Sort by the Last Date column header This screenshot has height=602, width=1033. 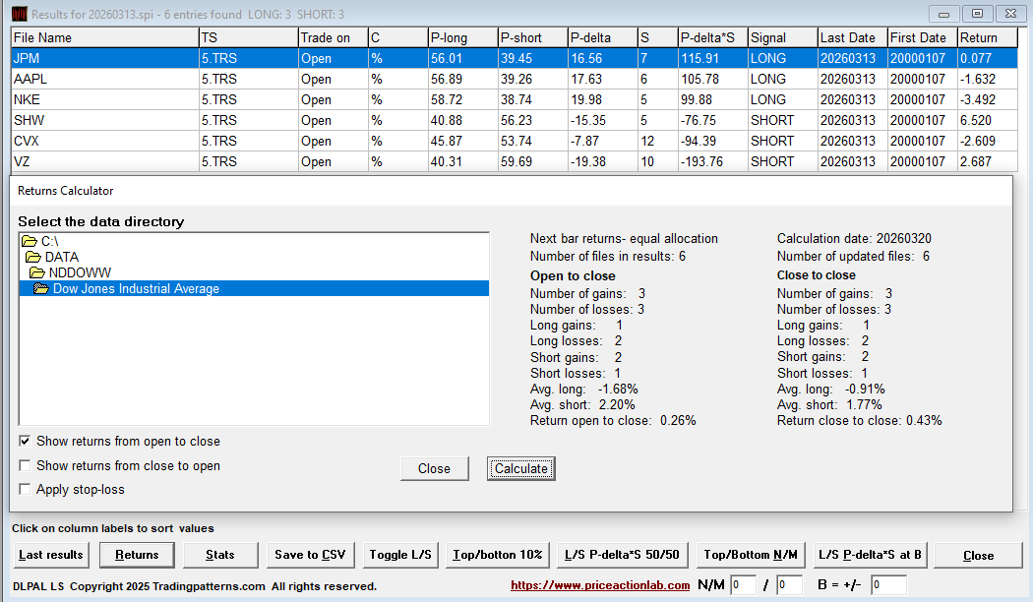click(853, 37)
